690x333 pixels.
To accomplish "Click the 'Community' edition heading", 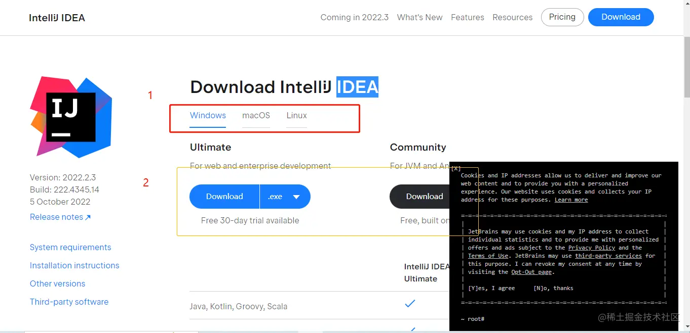I will [418, 147].
